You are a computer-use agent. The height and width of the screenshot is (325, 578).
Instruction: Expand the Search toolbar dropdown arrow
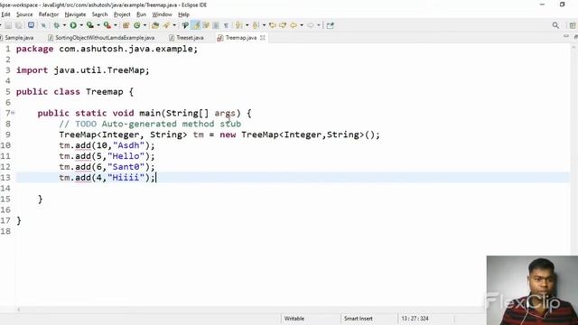click(174, 25)
